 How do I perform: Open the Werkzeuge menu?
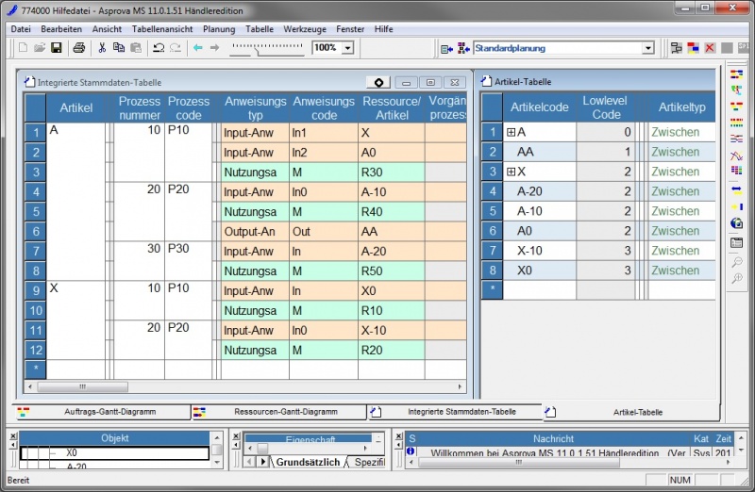304,29
